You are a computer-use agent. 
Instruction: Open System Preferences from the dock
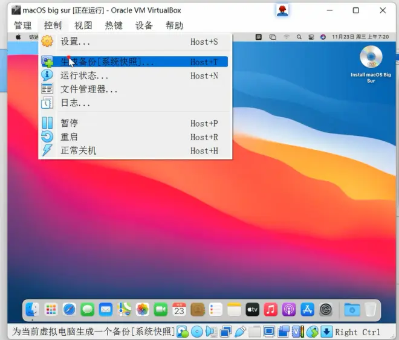tap(326, 310)
